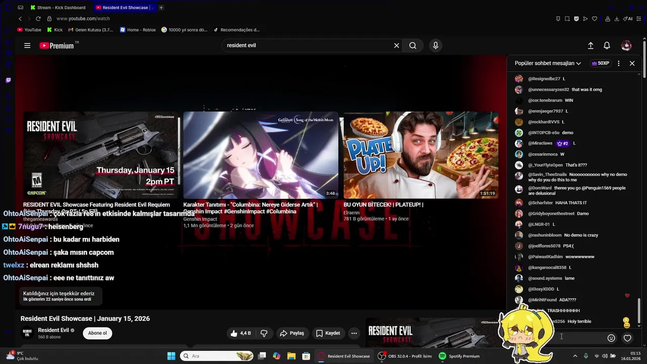
Task: Open the upload/create icon in YouTube header
Action: pyautogui.click(x=590, y=45)
